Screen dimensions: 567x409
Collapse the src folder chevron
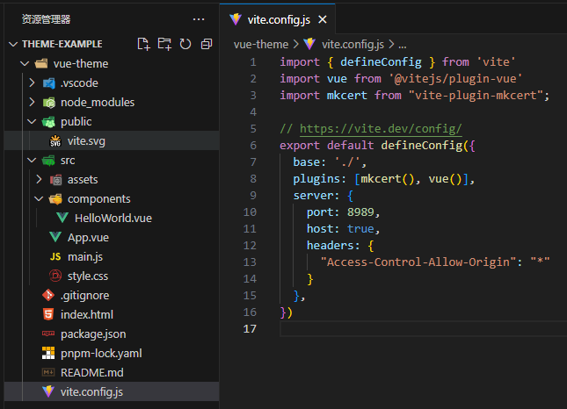[32, 161]
